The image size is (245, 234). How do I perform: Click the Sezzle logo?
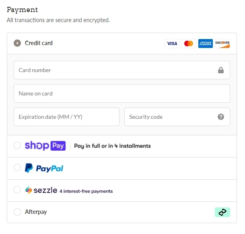(x=41, y=190)
